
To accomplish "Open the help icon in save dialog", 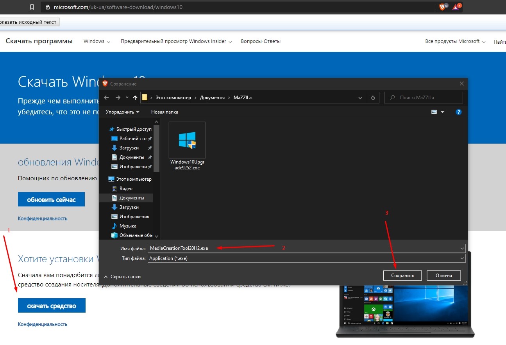I will pyautogui.click(x=459, y=112).
